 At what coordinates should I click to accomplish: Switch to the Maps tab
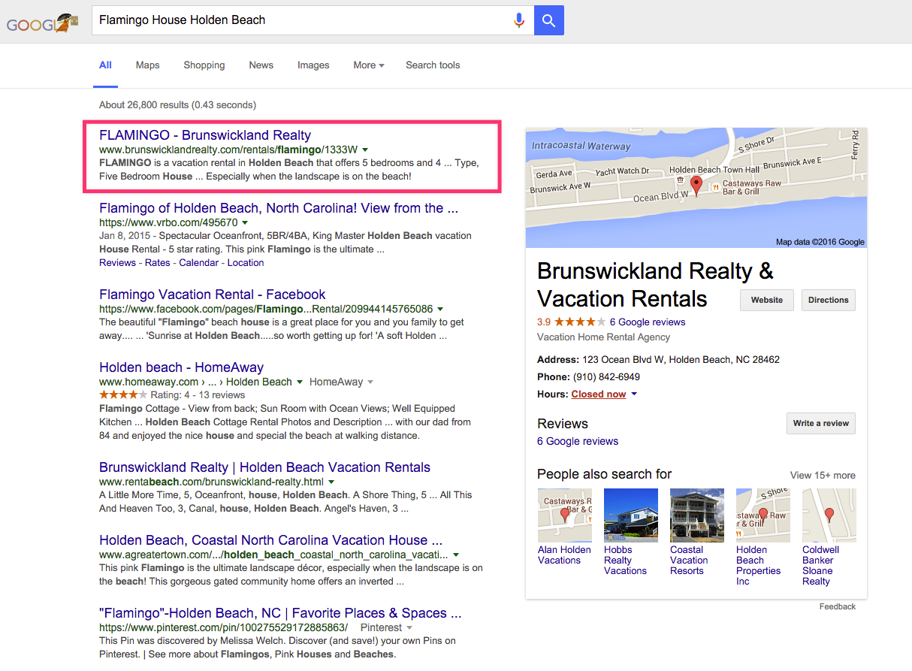click(147, 65)
